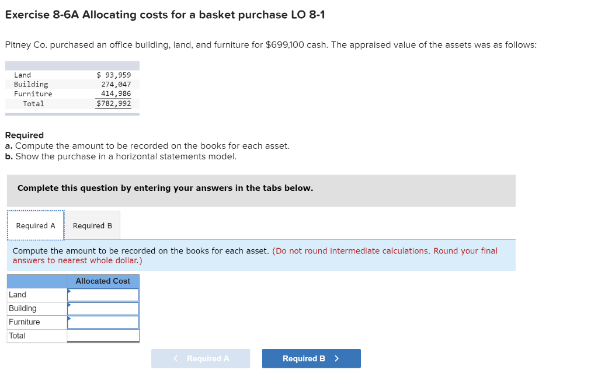
Task: Select the Allocated Cost column header
Action: (x=103, y=281)
